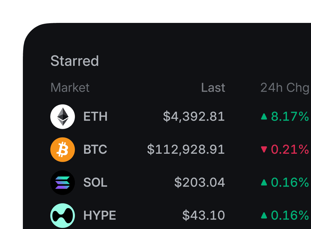Click the HYPE price $43.10
311x229 pixels.
click(x=204, y=215)
